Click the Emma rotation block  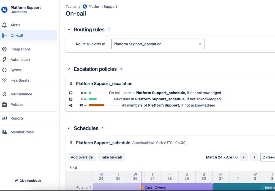click(244, 187)
